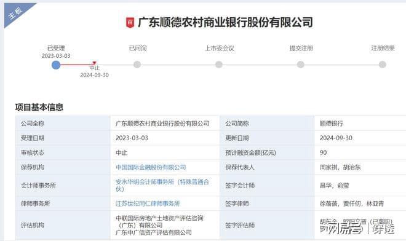Click the 已受理 stage label
The height and width of the screenshot is (241, 406).
pos(56,48)
